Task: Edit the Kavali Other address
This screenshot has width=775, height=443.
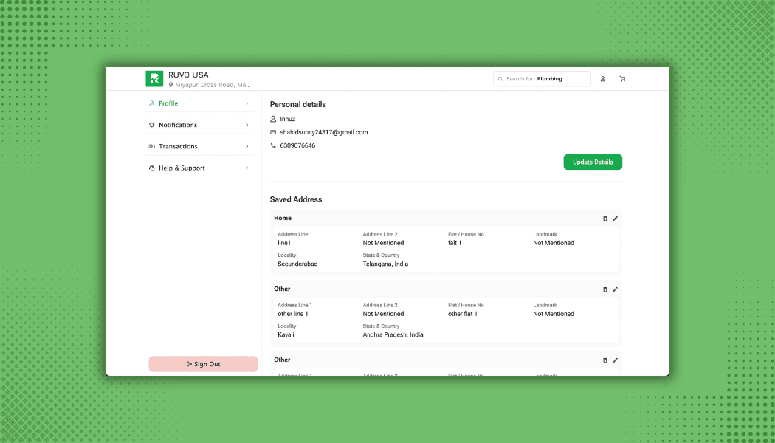Action: click(616, 289)
